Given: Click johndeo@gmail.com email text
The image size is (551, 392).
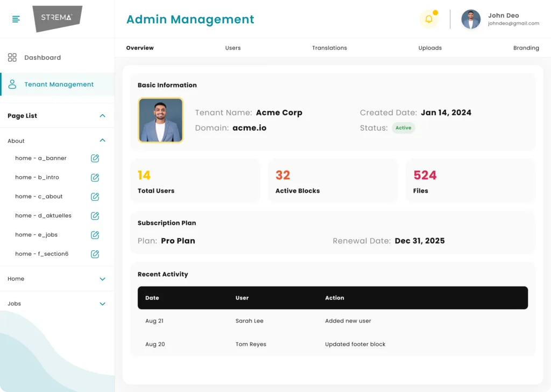Looking at the screenshot, I should [x=513, y=23].
